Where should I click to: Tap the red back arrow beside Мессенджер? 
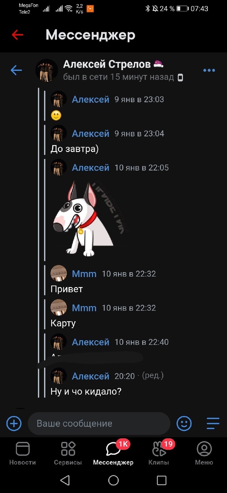[18, 35]
